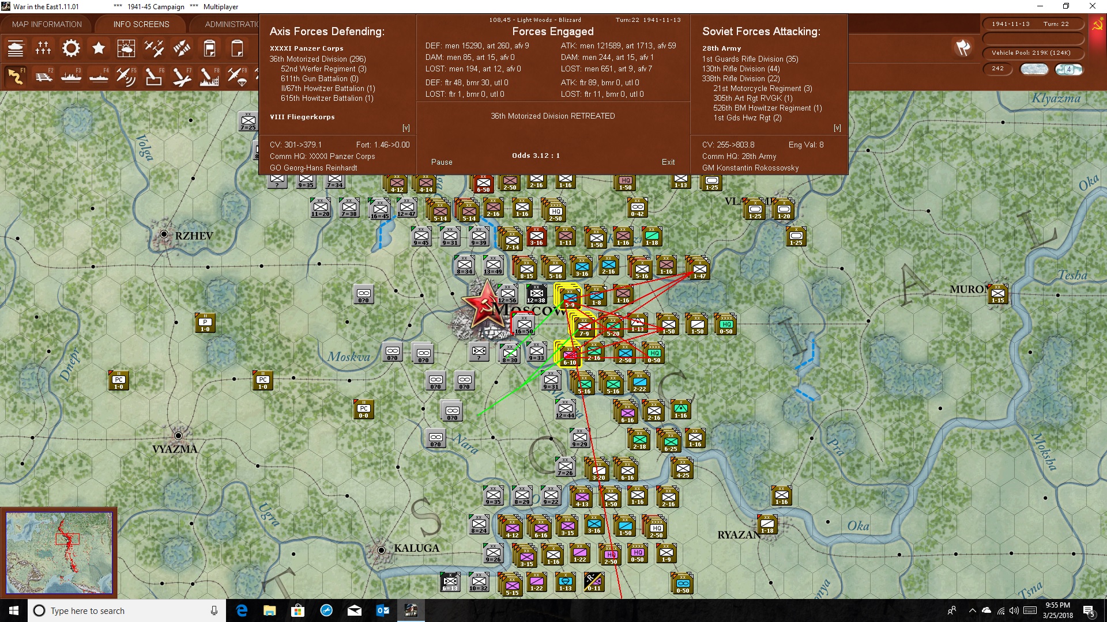Select the 16=50 German unit near Moscow
The image size is (1107, 622).
(x=524, y=325)
